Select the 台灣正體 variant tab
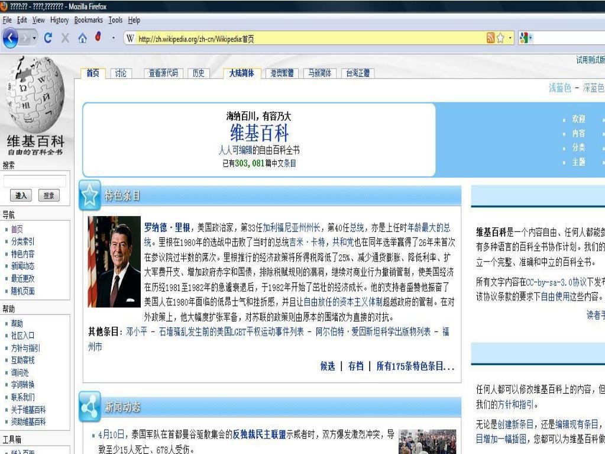The image size is (605, 454). click(358, 73)
